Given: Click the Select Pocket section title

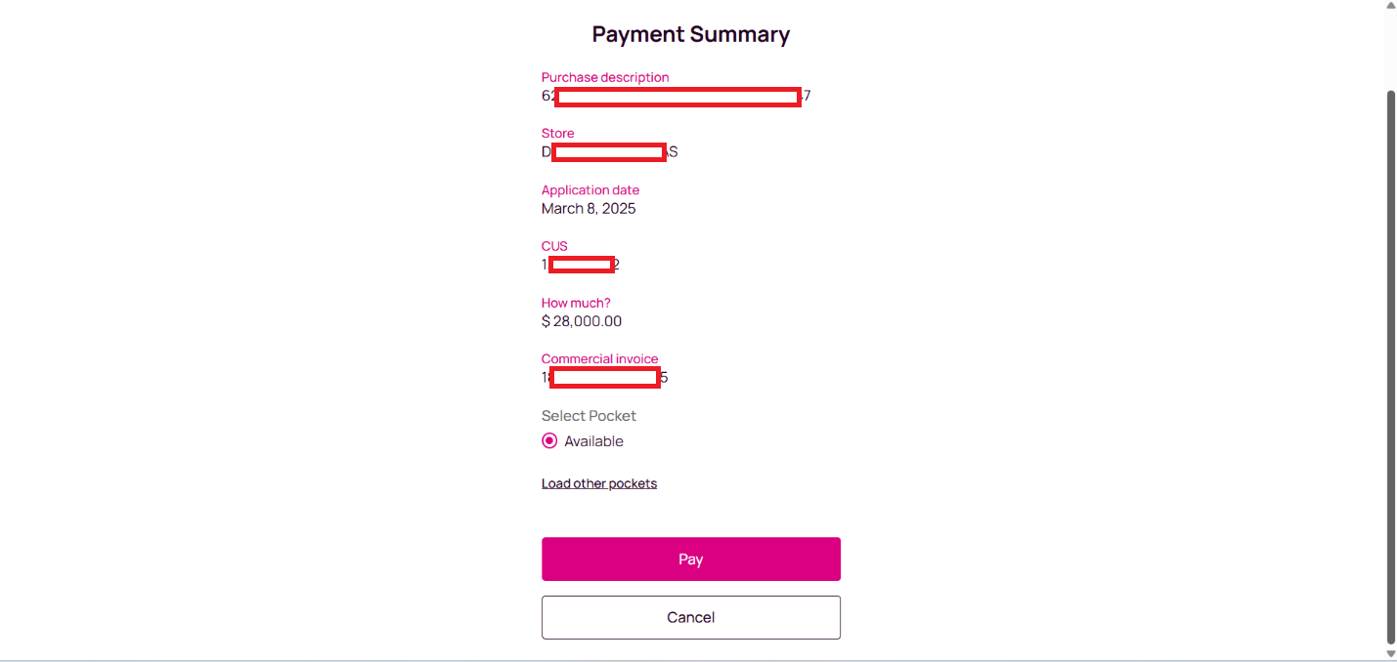Looking at the screenshot, I should (x=589, y=416).
